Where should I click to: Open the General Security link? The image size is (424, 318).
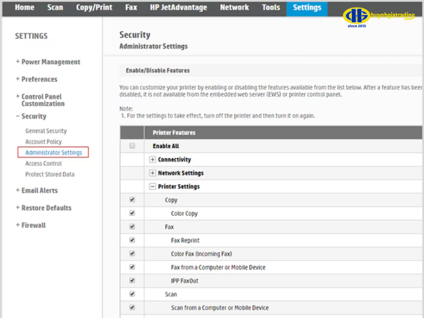[x=46, y=131]
